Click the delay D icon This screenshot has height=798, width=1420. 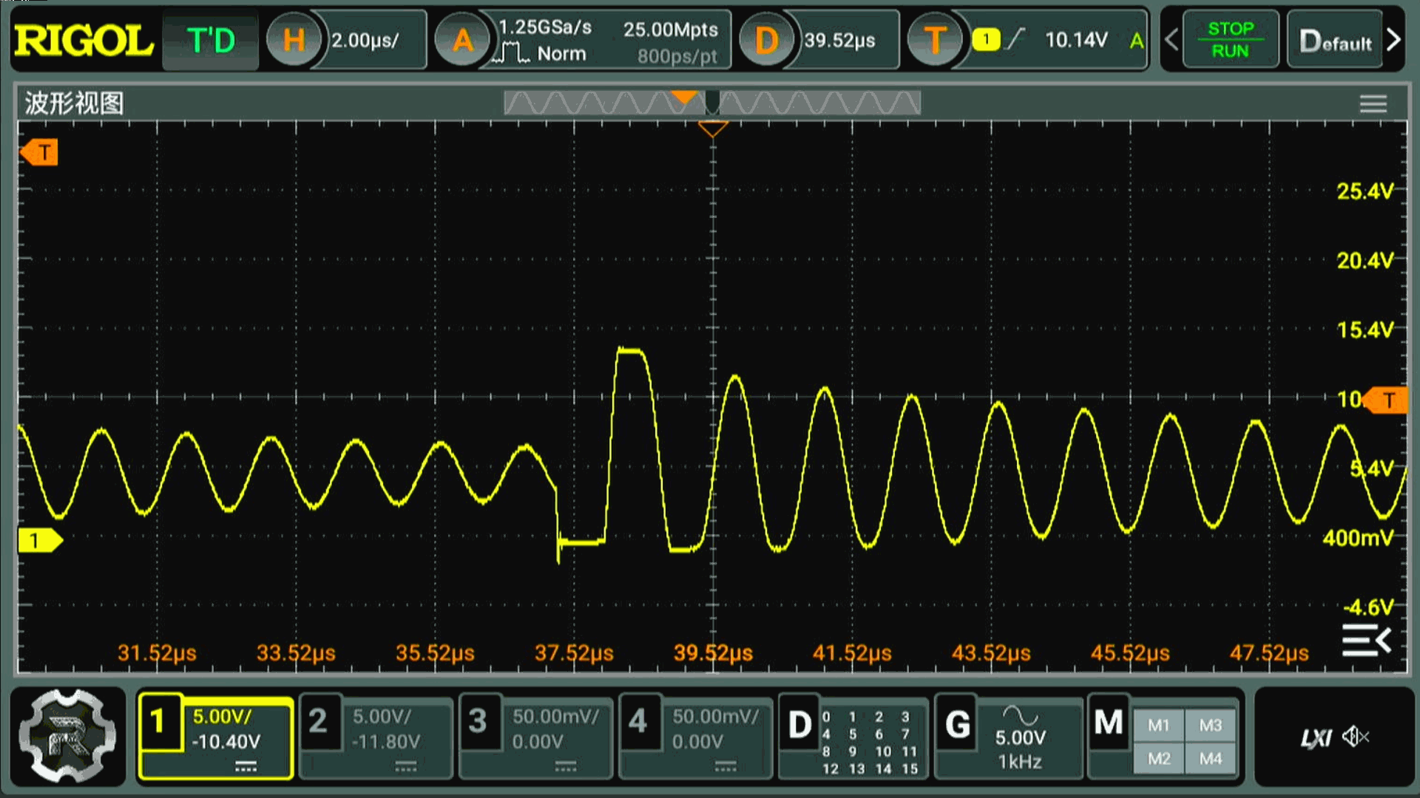click(x=765, y=40)
